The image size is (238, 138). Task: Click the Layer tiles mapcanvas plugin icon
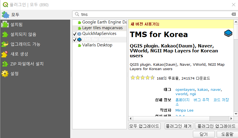point(79,28)
